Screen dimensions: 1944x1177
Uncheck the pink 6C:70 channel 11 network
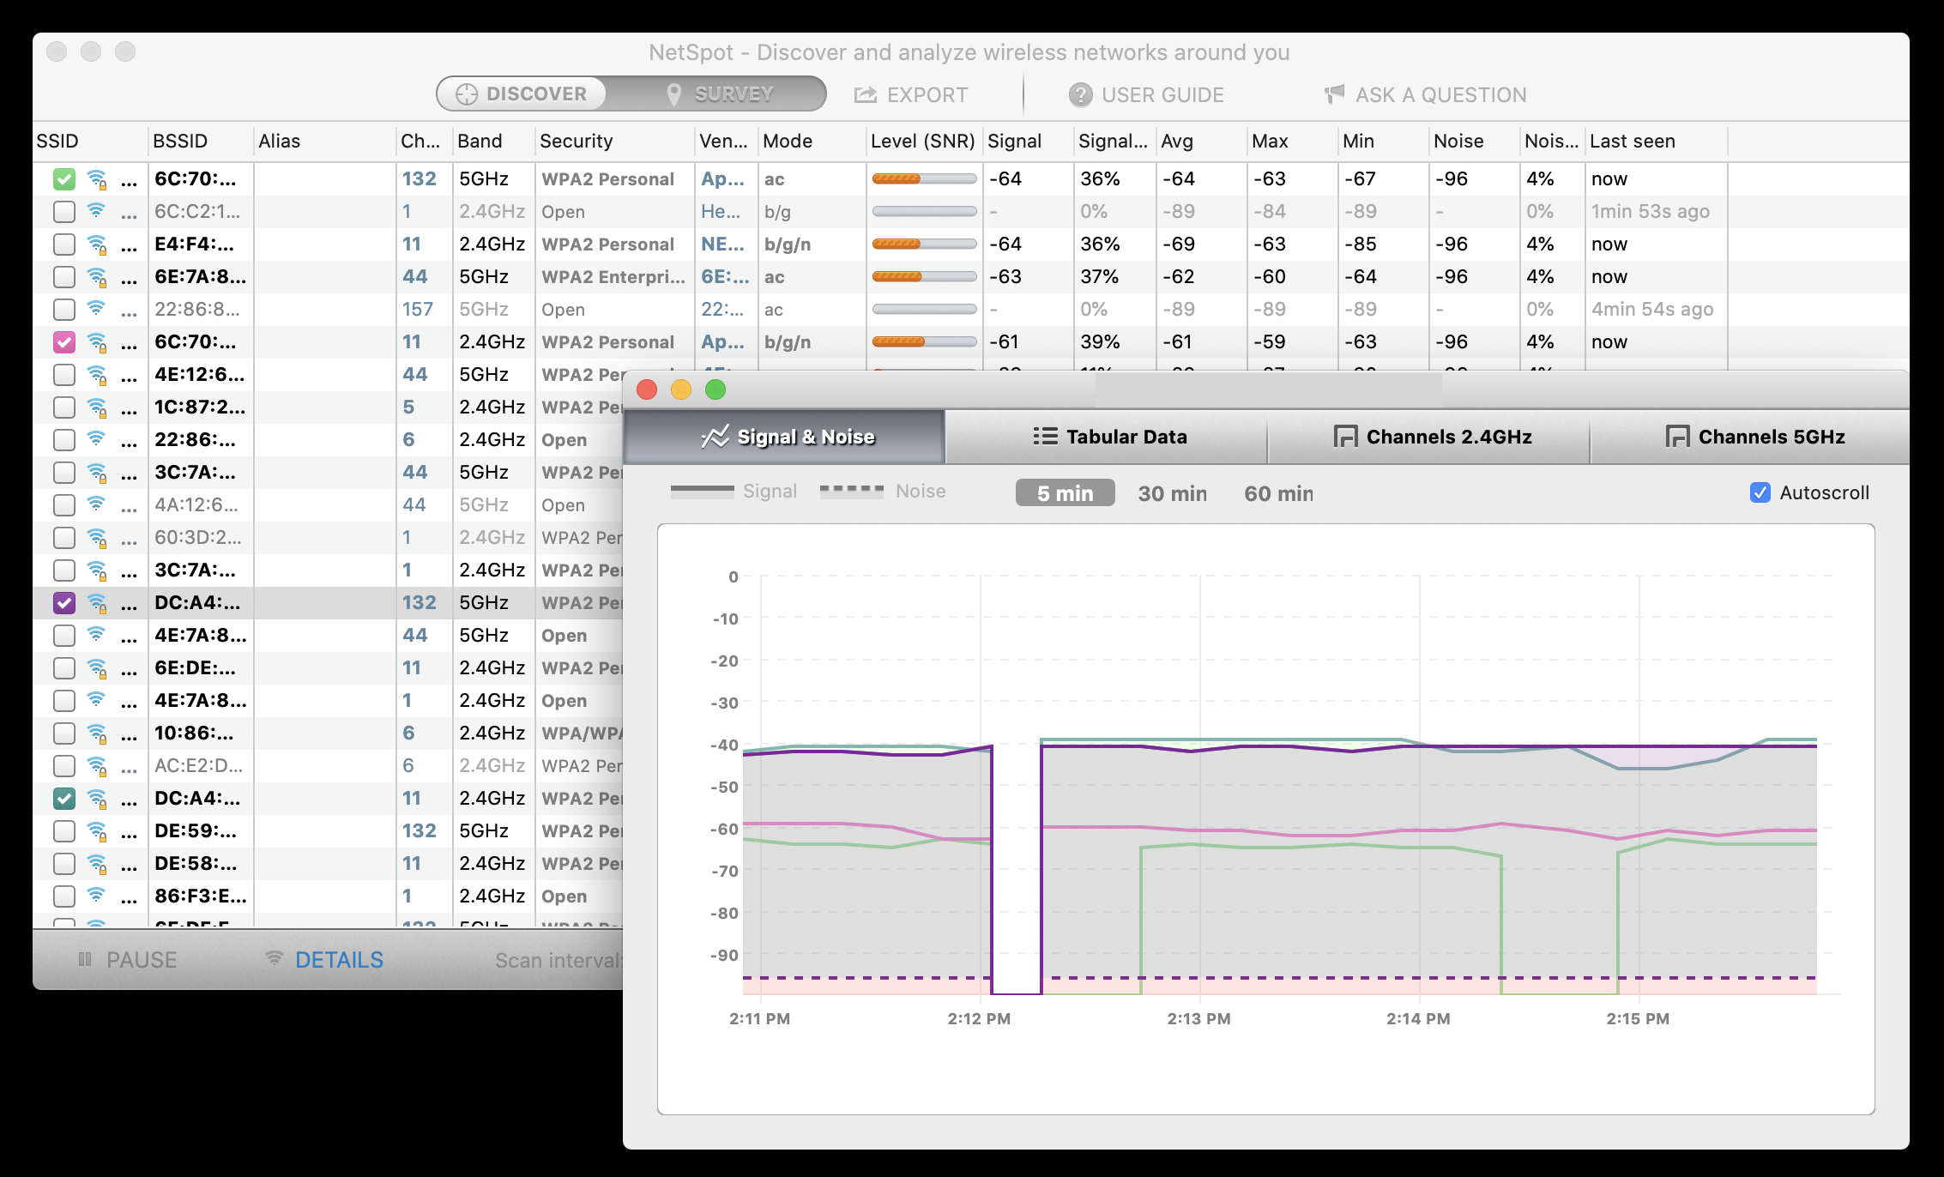pos(64,342)
